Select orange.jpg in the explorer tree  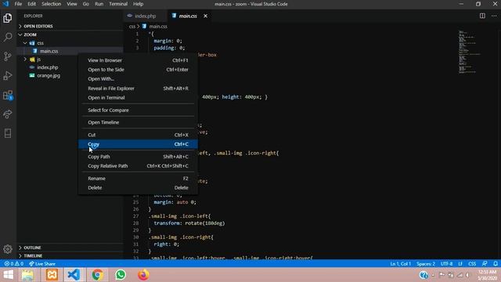pos(49,75)
